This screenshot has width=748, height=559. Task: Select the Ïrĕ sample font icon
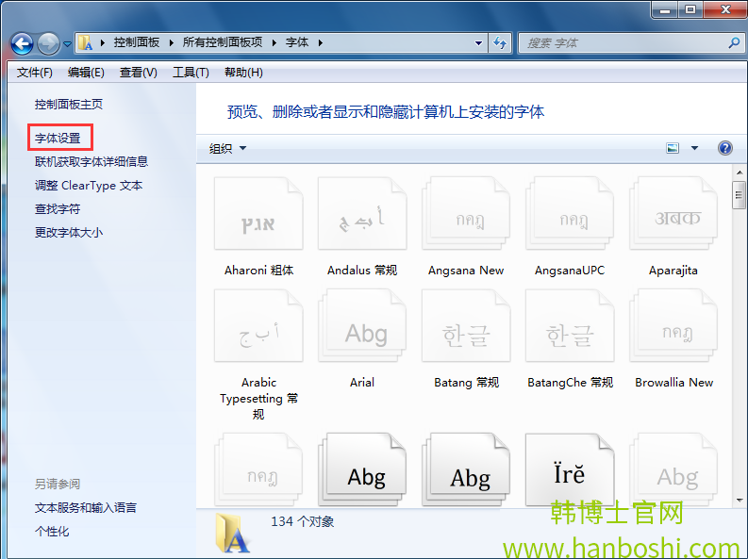coord(570,469)
